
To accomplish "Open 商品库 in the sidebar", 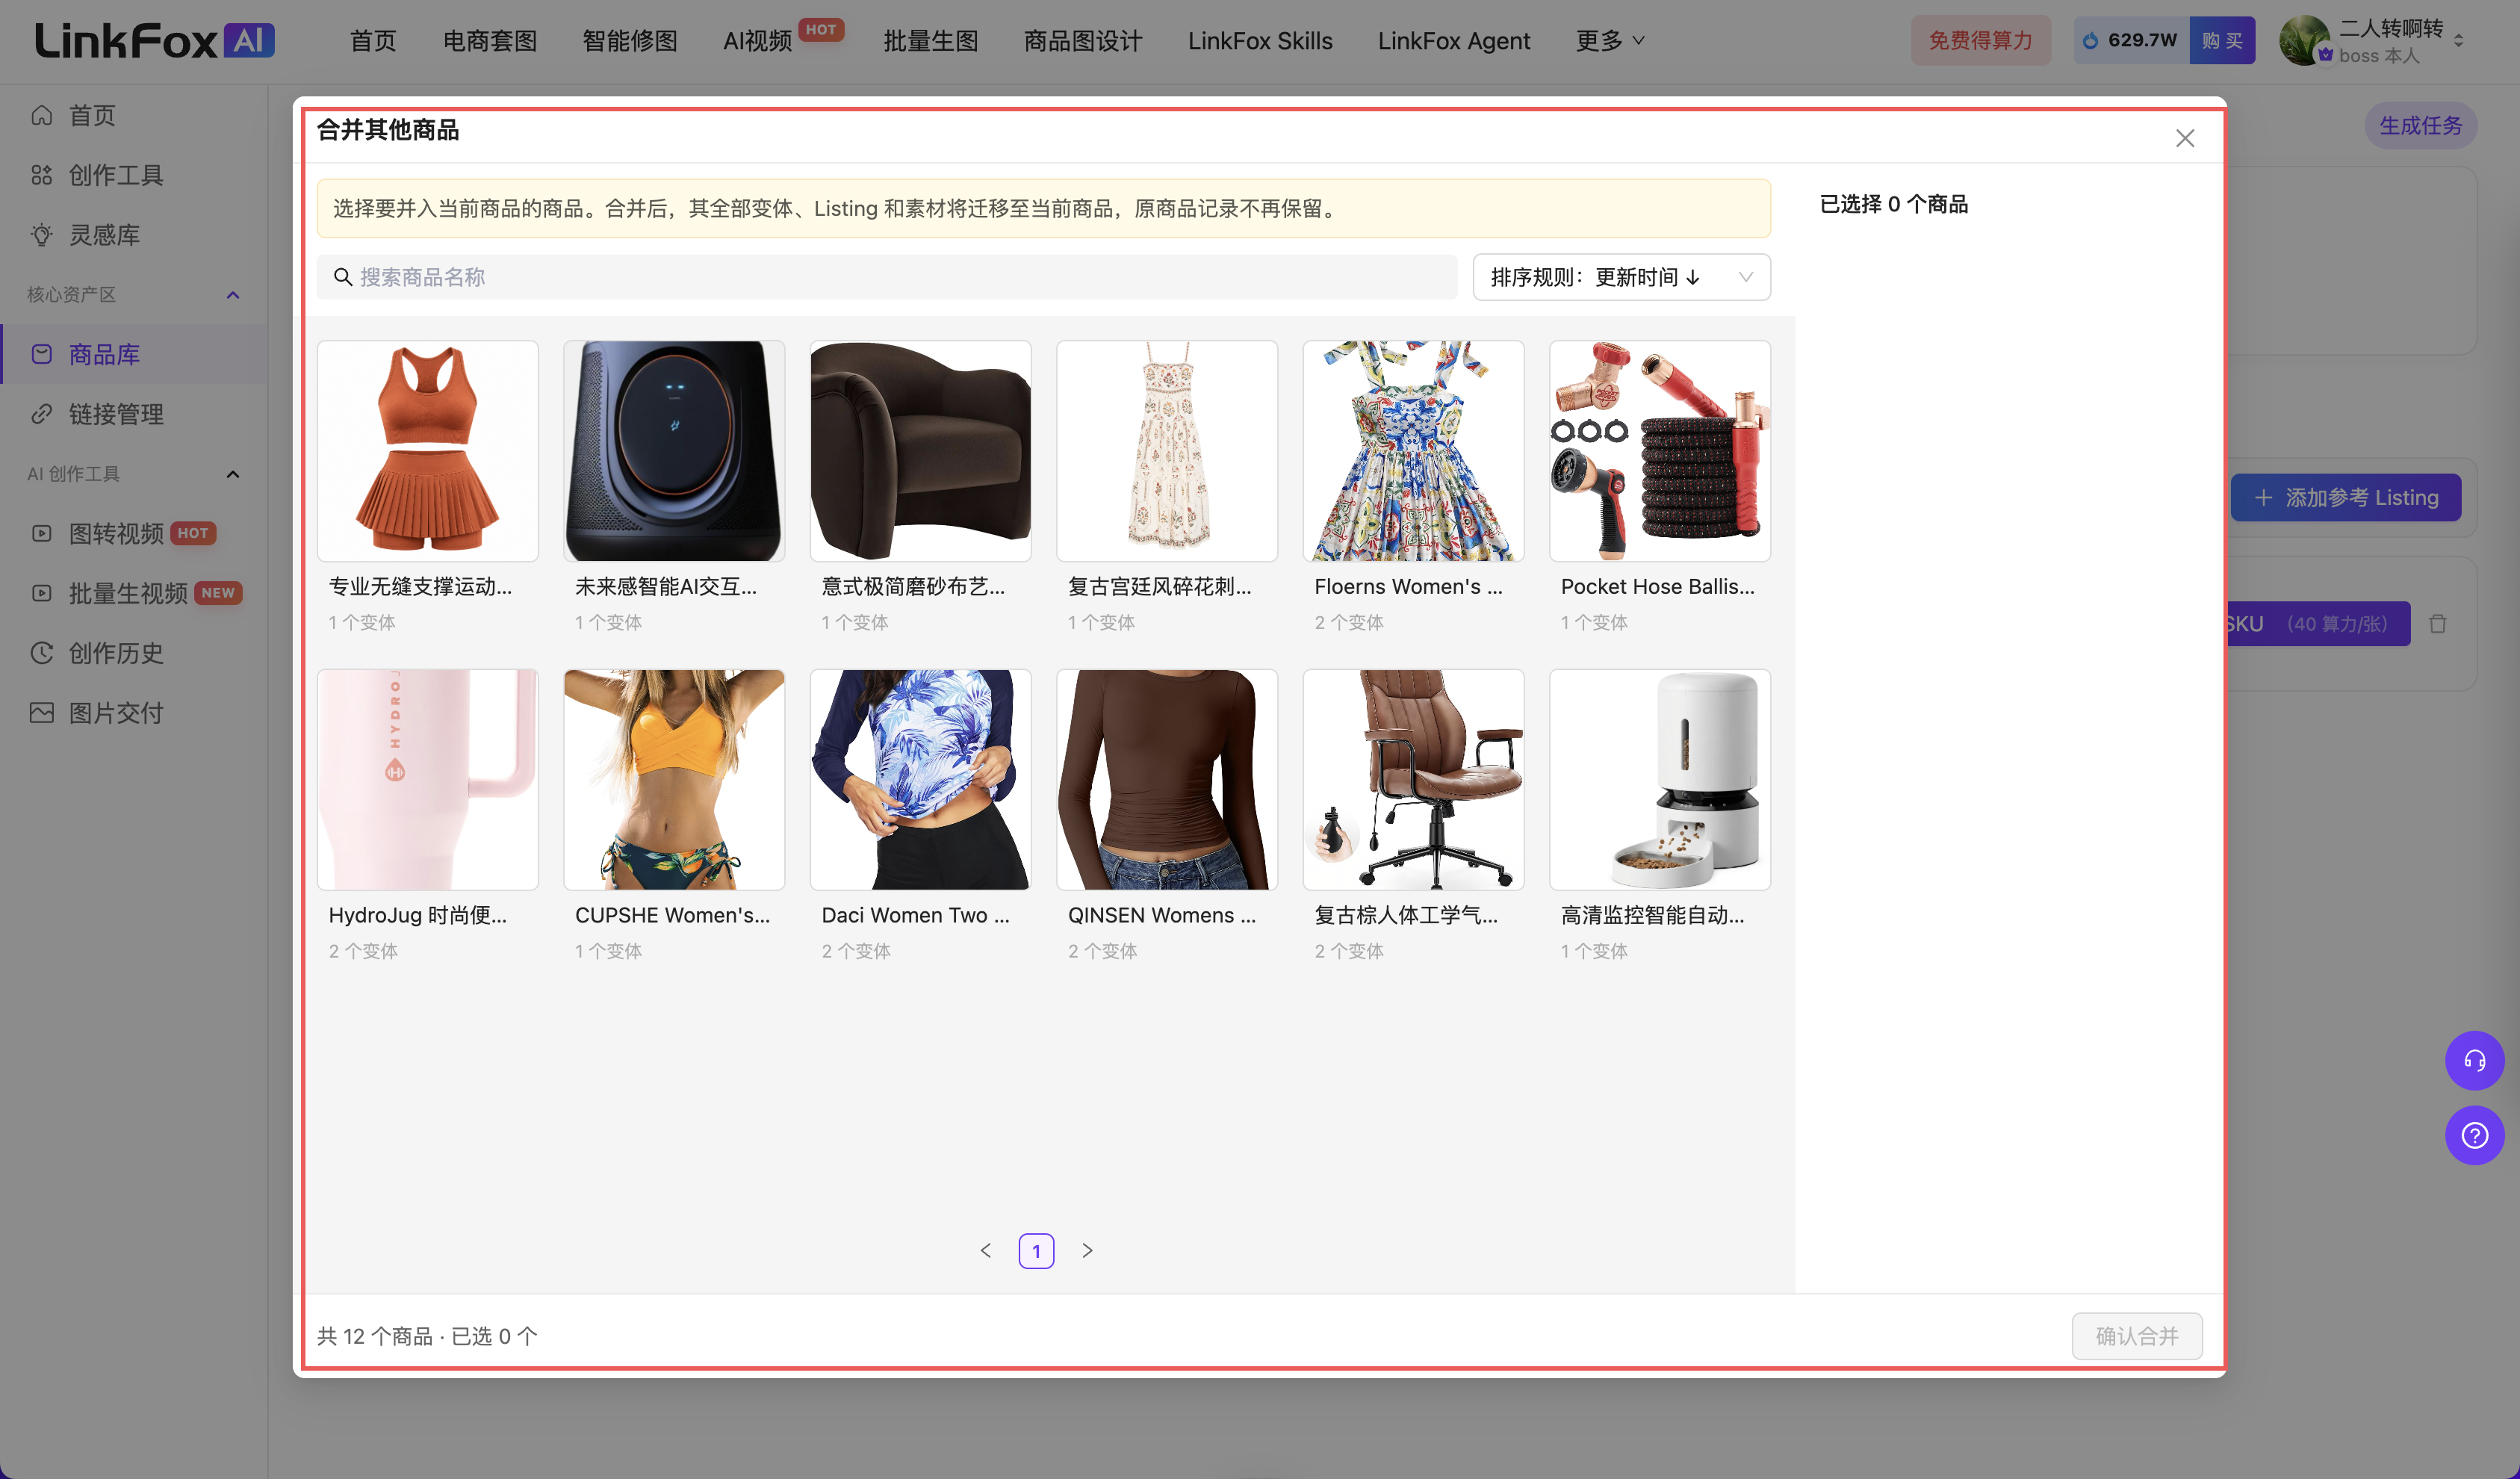I will [x=133, y=354].
